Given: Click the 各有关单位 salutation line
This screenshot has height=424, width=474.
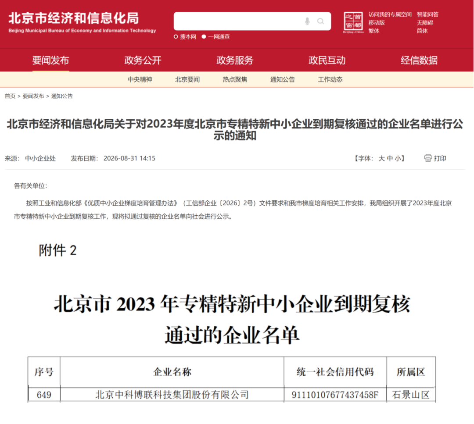Looking at the screenshot, I should [x=31, y=186].
